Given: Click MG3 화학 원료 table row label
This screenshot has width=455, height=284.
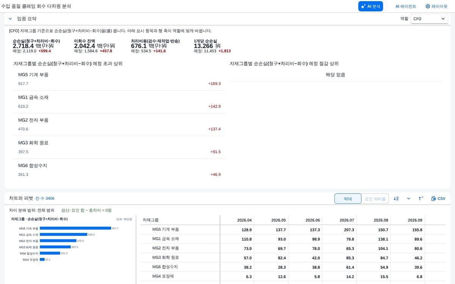Looking at the screenshot, I should point(166,257).
